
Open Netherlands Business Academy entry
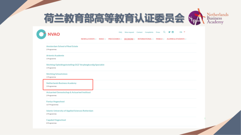pos(61,83)
